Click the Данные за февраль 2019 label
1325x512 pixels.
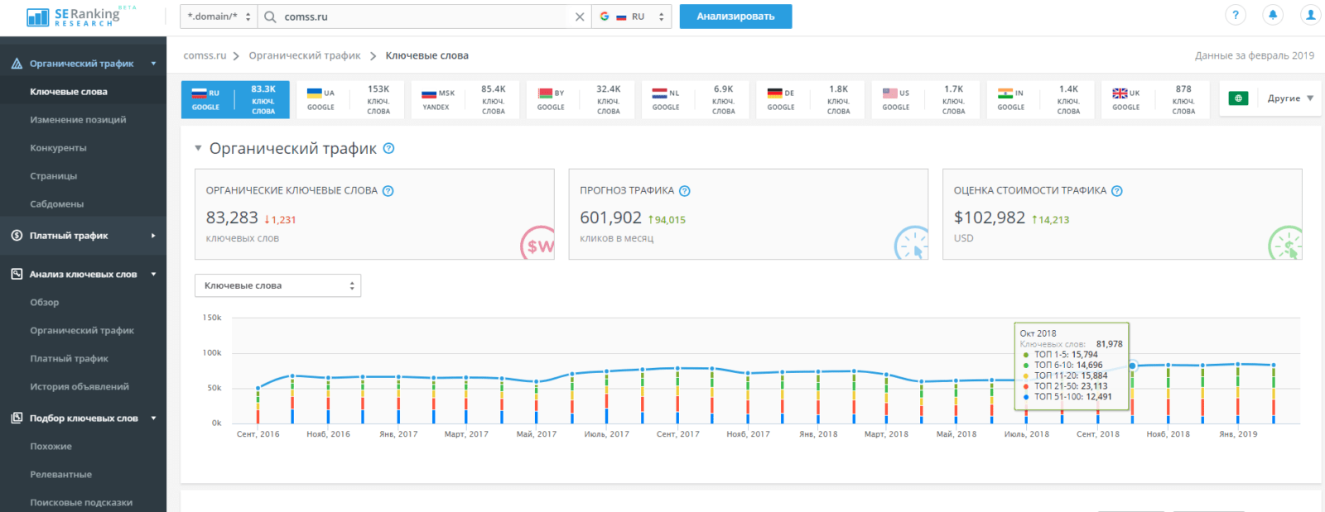pyautogui.click(x=1254, y=55)
